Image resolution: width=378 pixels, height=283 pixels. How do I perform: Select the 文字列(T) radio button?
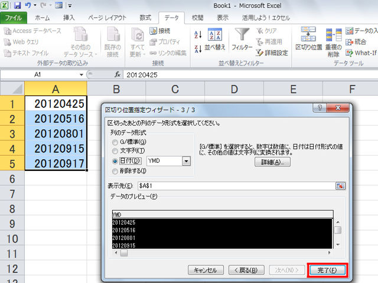(115, 151)
